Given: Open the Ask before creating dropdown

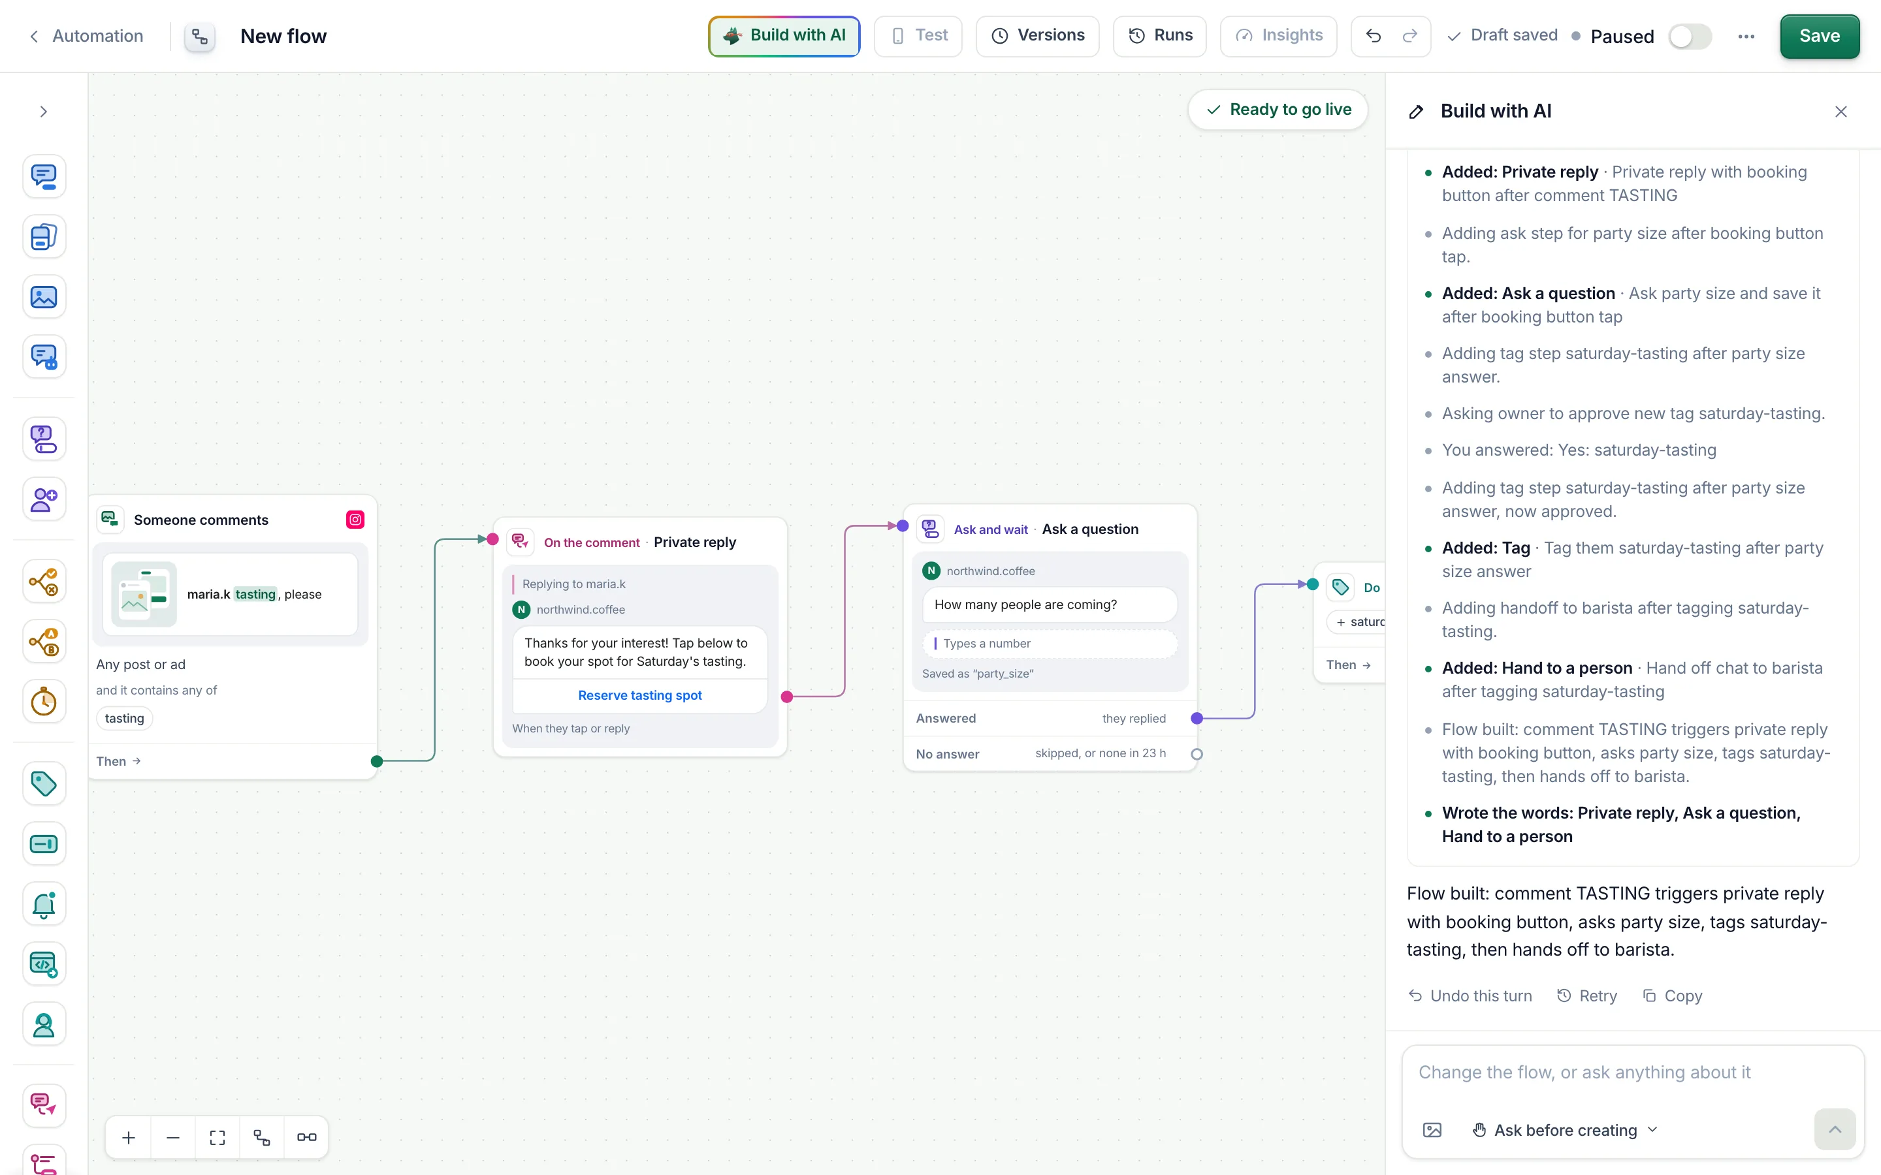Looking at the screenshot, I should tap(1566, 1130).
